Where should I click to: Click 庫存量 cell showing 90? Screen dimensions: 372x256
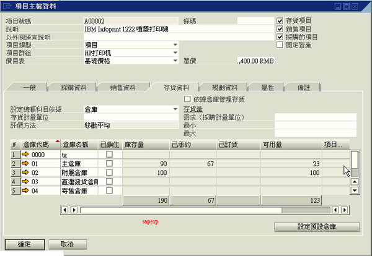tap(146, 163)
